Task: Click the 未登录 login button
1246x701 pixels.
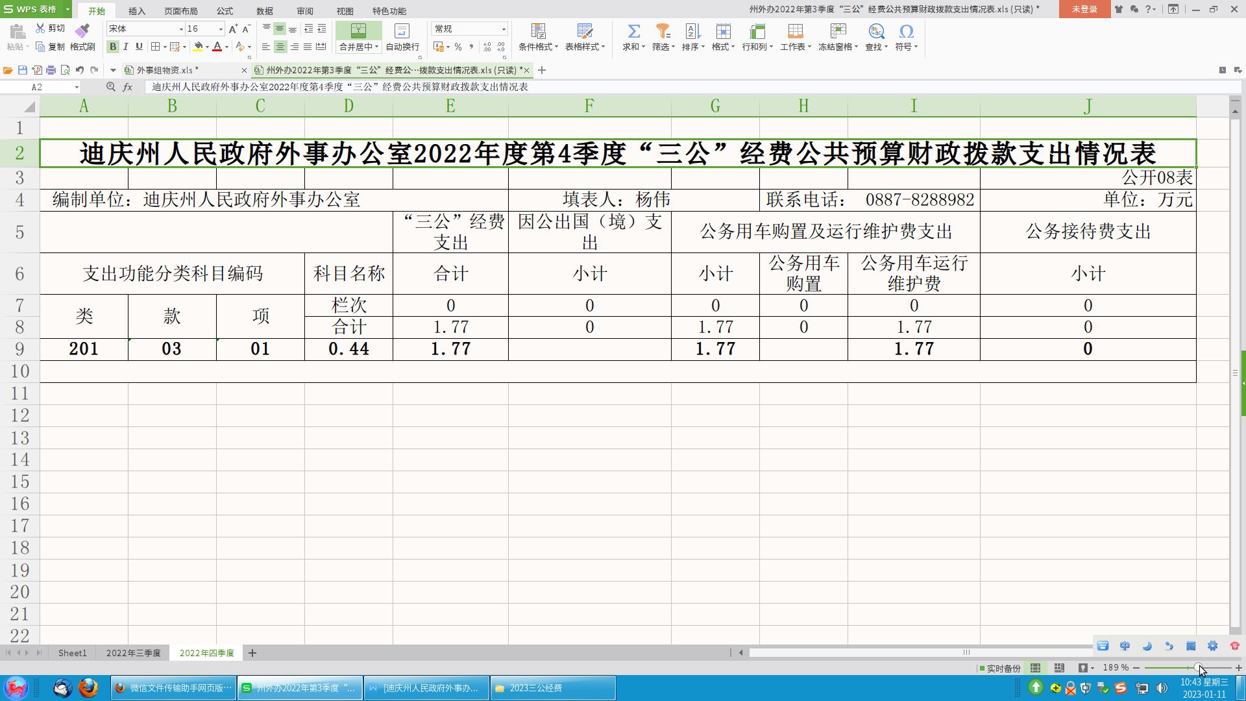Action: point(1084,10)
